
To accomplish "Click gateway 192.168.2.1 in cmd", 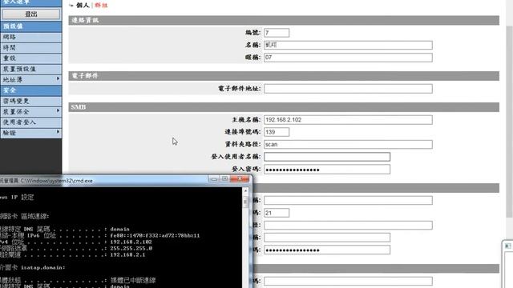I will (x=127, y=254).
